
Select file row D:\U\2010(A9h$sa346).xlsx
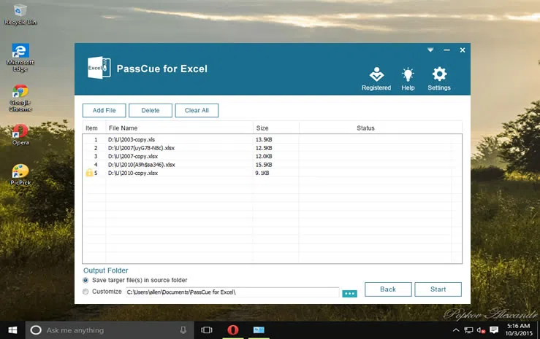tap(272, 165)
